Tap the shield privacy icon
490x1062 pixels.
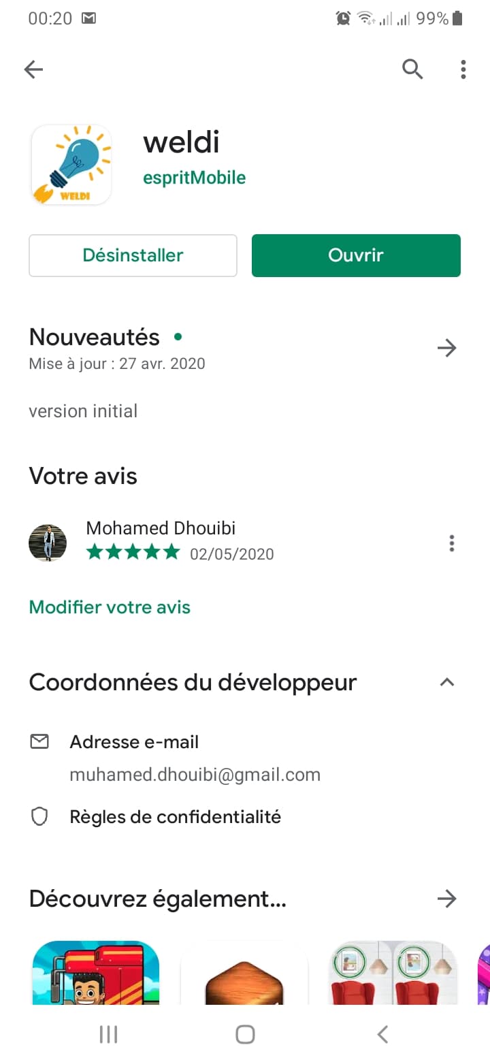point(40,817)
